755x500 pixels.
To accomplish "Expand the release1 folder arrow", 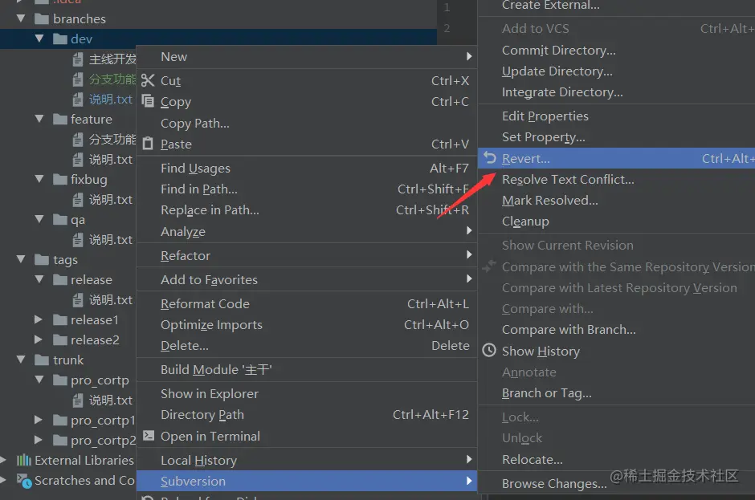I will coord(39,319).
